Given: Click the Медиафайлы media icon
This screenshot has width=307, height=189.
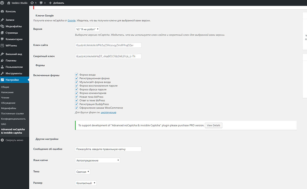Looking at the screenshot, I should pyautogui.click(x=2, y=26).
